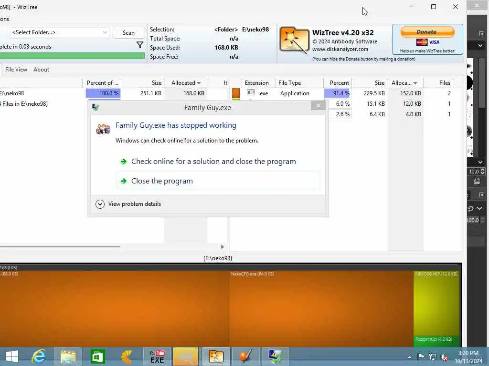Click the Family Guy characters icon
The height and width of the screenshot is (366, 489).
(x=103, y=129)
